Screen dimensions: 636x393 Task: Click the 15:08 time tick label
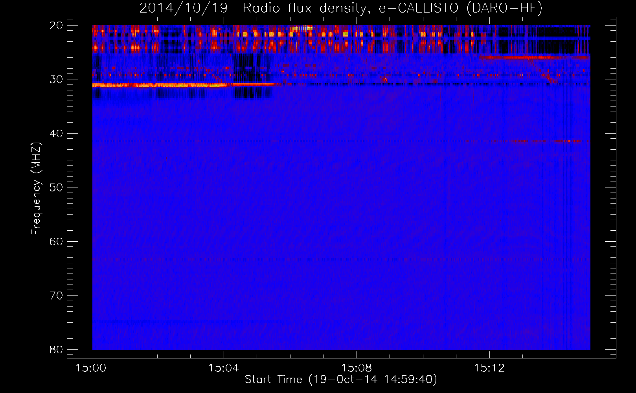click(357, 368)
